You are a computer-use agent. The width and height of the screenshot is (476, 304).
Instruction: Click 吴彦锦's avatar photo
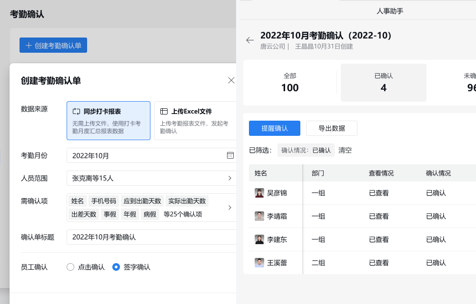click(x=259, y=193)
